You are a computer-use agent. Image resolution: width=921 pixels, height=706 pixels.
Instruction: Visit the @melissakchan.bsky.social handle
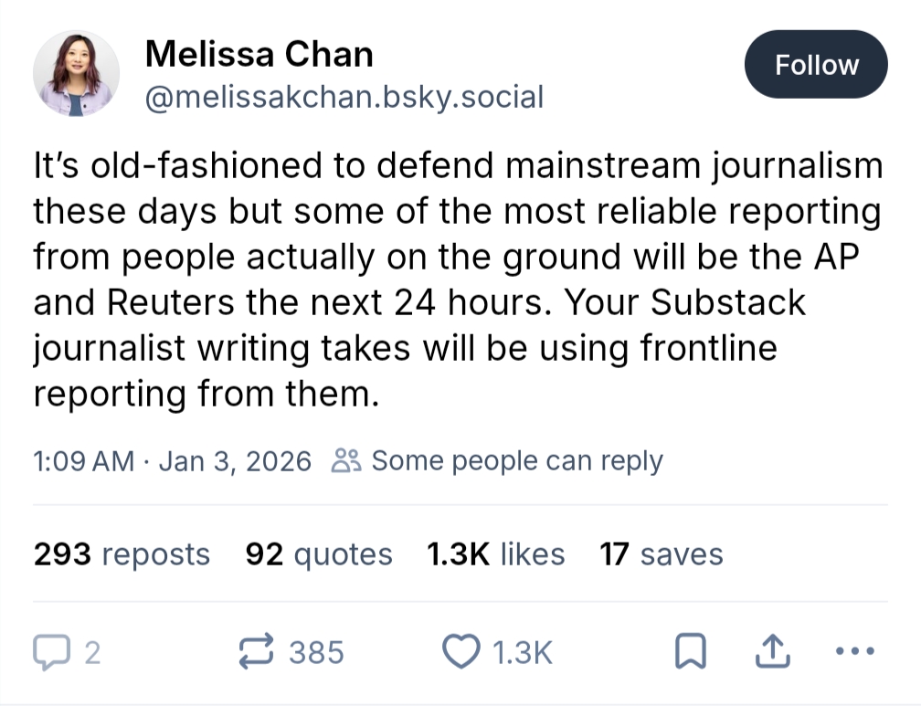pos(344,96)
